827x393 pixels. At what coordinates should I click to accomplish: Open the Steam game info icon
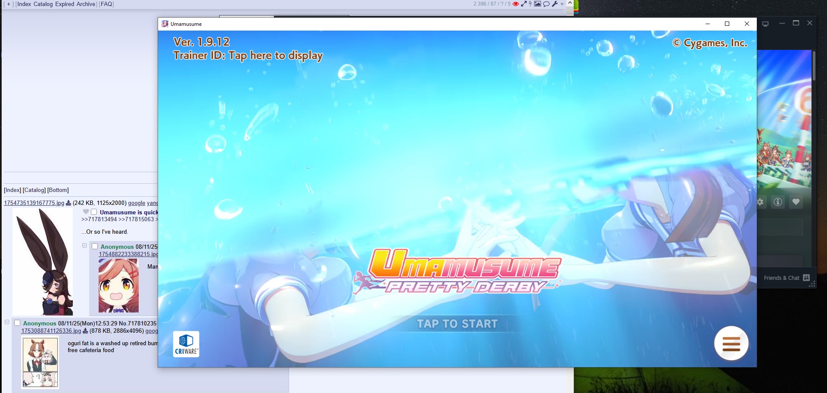coord(777,202)
